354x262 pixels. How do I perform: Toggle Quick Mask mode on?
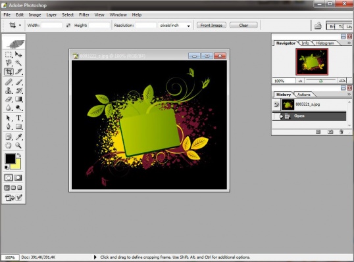click(x=18, y=178)
